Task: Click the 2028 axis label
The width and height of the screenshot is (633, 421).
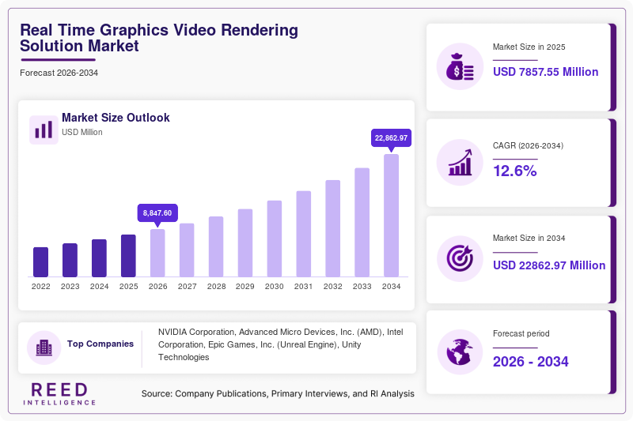Action: tap(216, 287)
